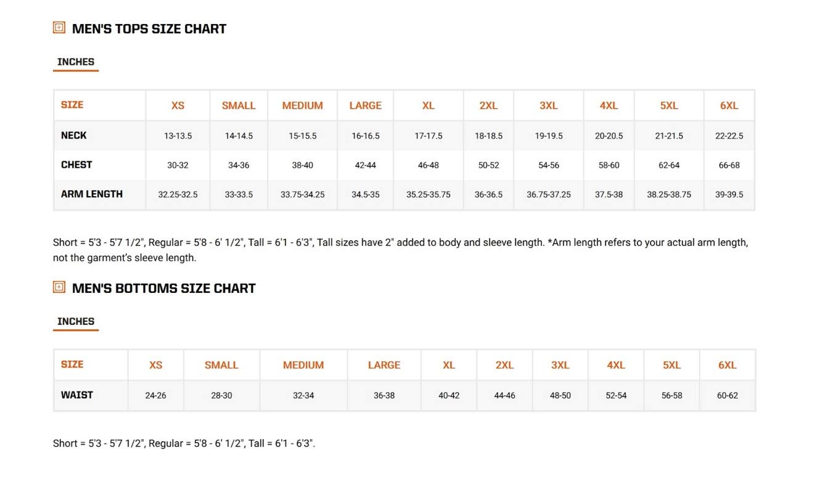The height and width of the screenshot is (489, 815).
Task: Click the XL neck value 17-17.5
Action: coord(428,136)
